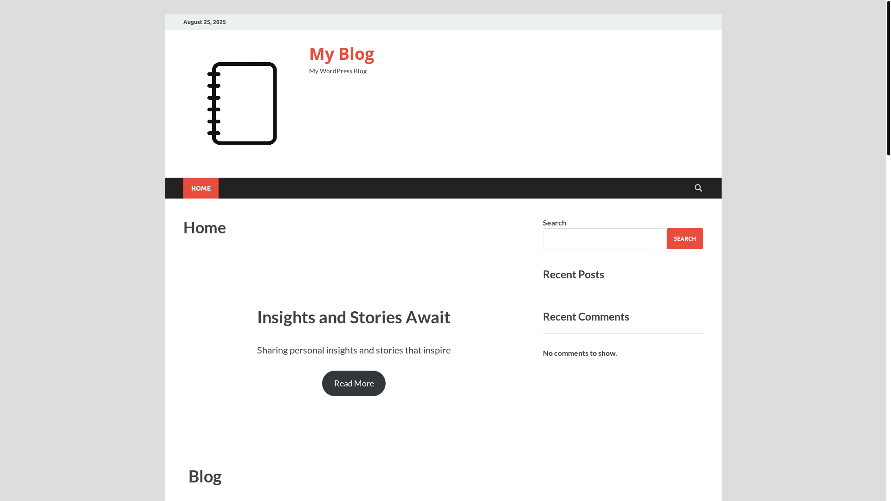Click the red SEARCH button

tap(684, 238)
